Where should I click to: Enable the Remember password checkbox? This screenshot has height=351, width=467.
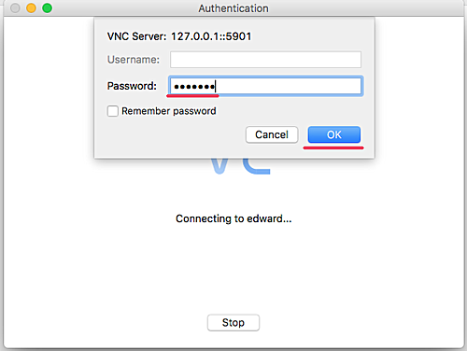112,111
